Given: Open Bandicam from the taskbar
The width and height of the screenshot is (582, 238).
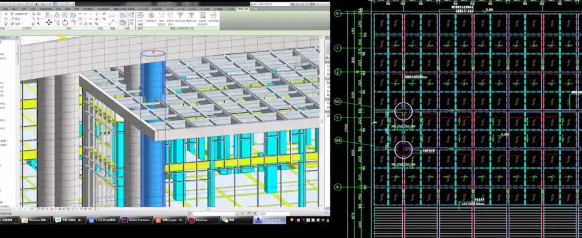Looking at the screenshot, I should click(203, 220).
